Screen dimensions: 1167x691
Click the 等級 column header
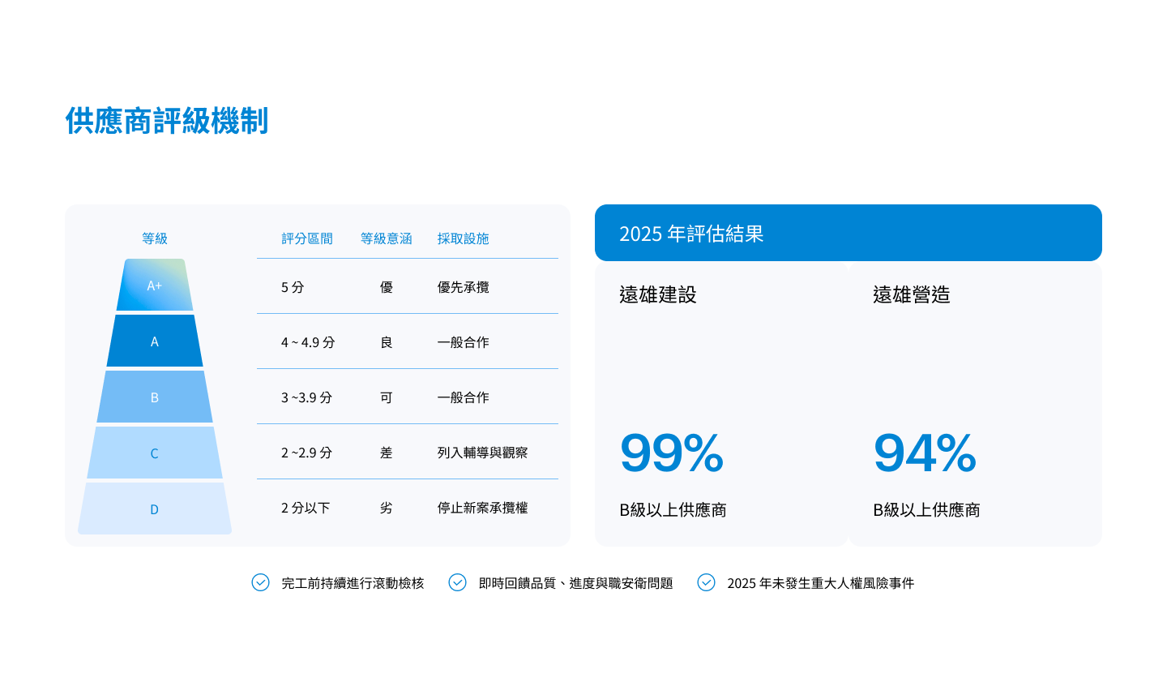[155, 238]
